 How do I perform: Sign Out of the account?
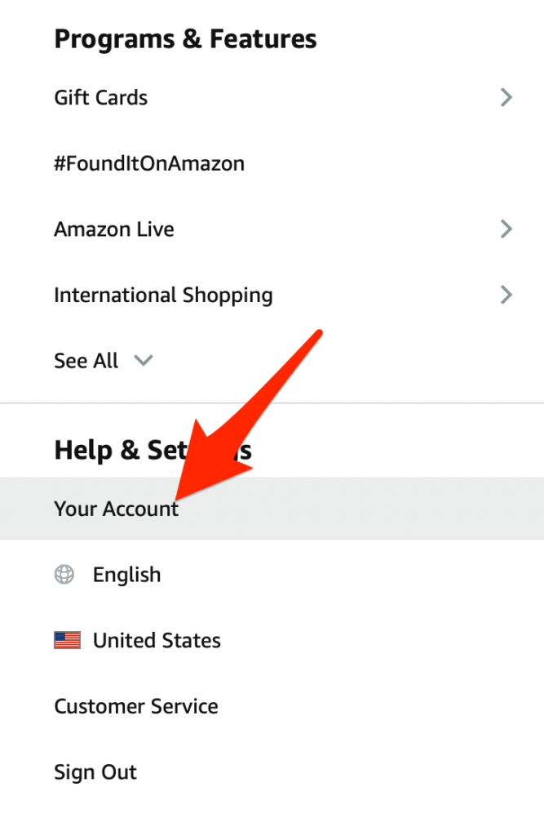coord(95,772)
